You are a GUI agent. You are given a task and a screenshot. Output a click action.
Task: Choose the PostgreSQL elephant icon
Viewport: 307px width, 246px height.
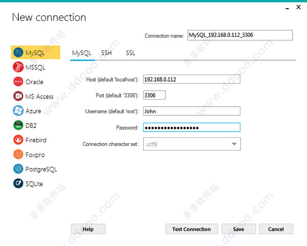(18, 169)
